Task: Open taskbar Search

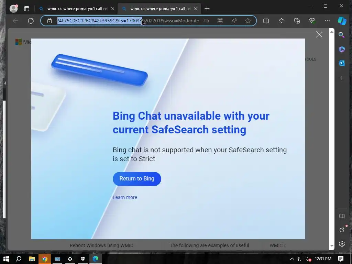Action: coord(19,259)
